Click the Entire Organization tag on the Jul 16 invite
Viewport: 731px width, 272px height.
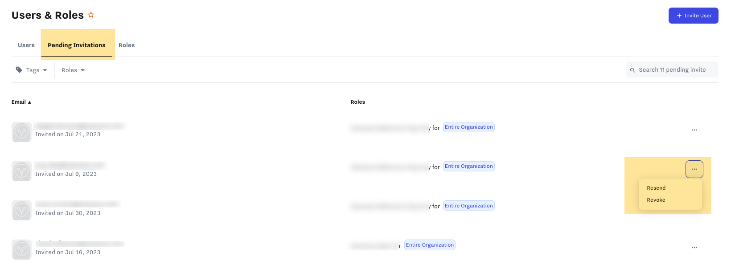[x=430, y=245]
